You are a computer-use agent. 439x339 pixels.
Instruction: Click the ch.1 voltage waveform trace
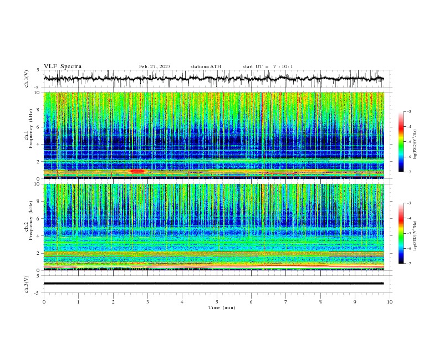[x=213, y=79]
